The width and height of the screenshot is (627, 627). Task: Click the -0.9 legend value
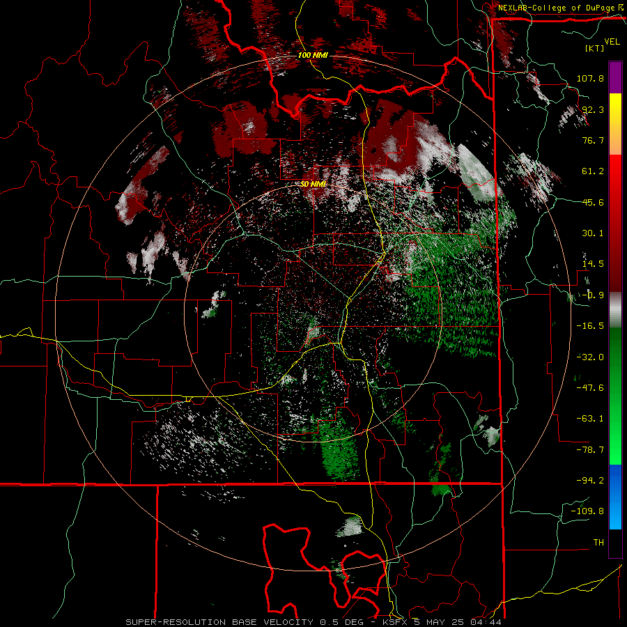click(x=593, y=295)
